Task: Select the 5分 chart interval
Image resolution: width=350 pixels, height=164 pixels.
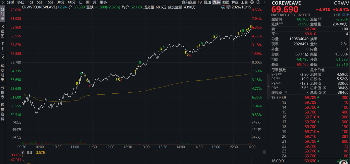Action: click(x=40, y=2)
